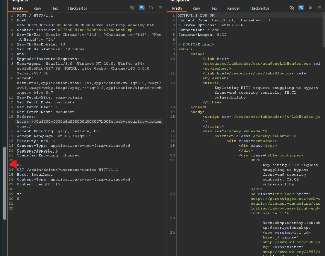Click the 'Dnt: 1' header

pos(24,54)
